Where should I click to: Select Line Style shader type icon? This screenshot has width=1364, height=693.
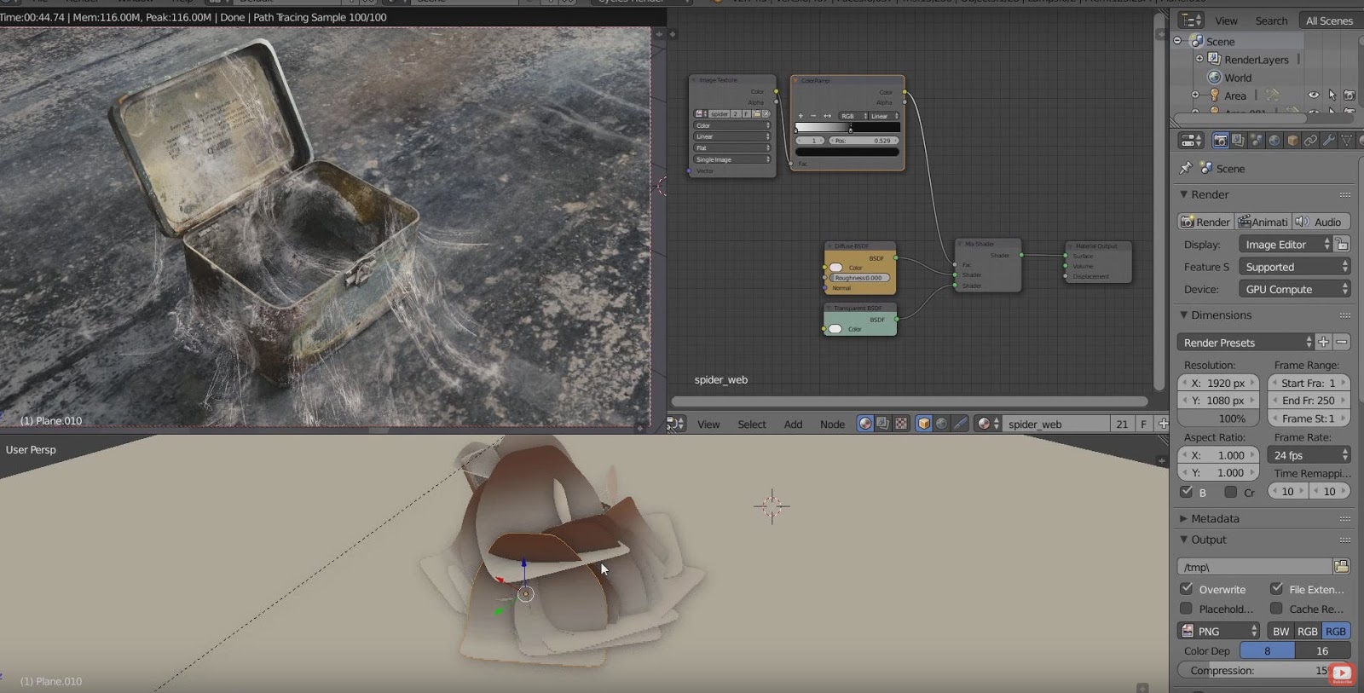pos(960,424)
